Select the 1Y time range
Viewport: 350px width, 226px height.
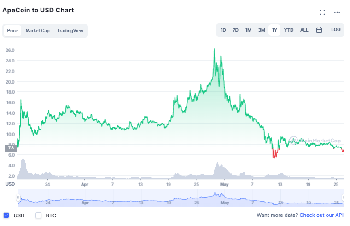pos(274,30)
